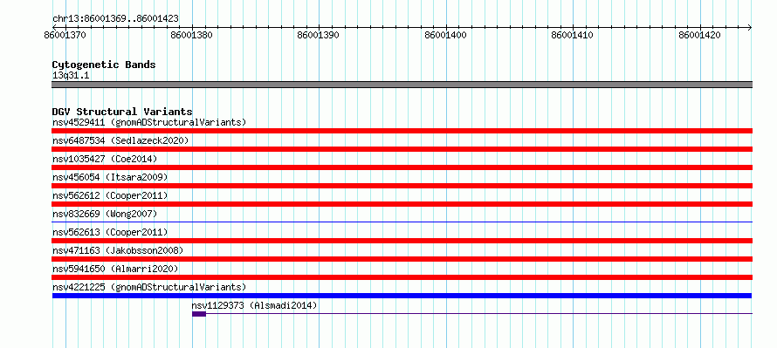Open variant nsv1035427 (Coe2014) label

tap(105, 159)
